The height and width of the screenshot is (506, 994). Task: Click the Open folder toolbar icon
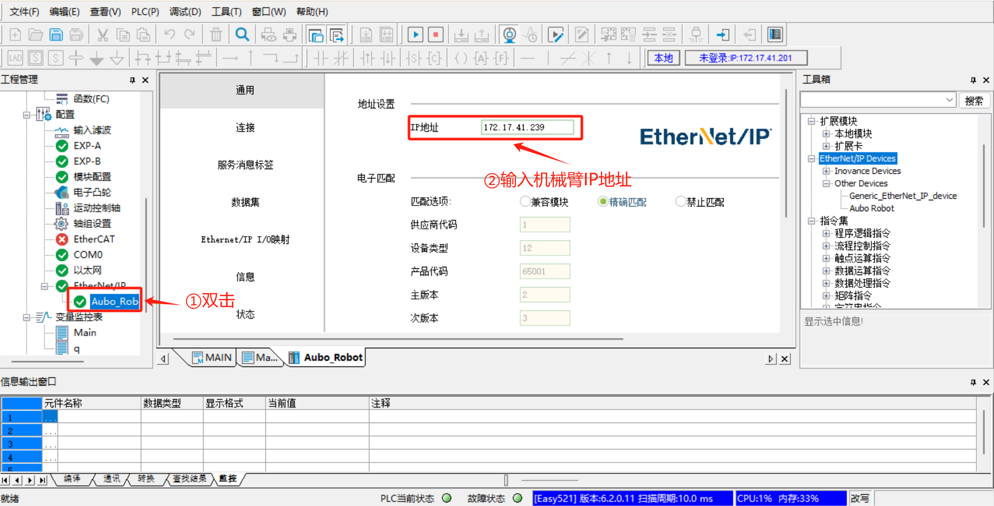35,35
